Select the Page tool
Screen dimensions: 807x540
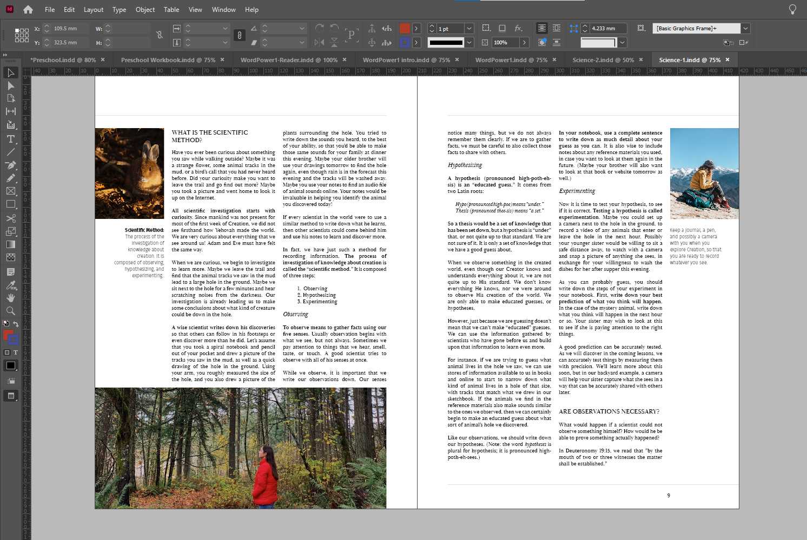(x=10, y=98)
